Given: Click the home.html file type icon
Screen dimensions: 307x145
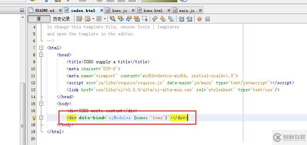Looking at the screenshot, I should click(x=139, y=10).
